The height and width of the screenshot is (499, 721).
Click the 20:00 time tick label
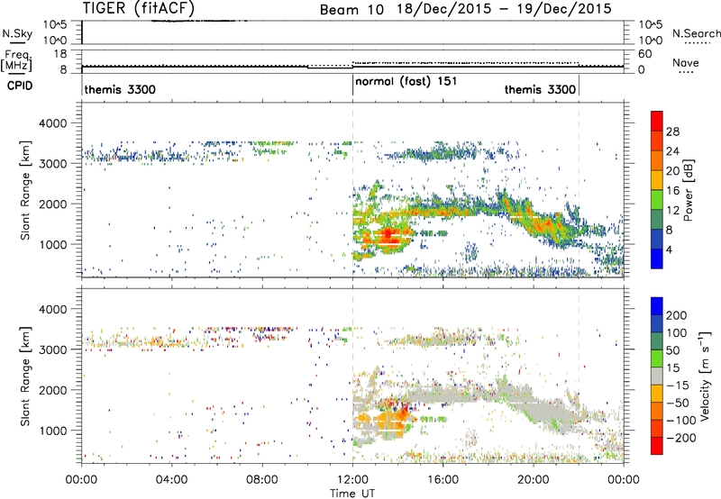click(x=533, y=480)
